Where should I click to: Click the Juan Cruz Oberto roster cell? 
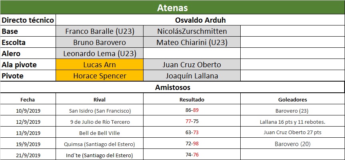coord(192,64)
